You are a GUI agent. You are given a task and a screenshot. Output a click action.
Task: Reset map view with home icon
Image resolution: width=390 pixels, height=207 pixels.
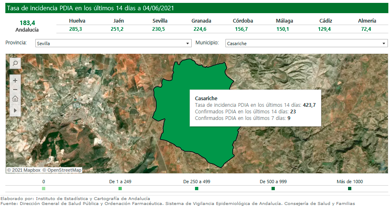click(x=15, y=99)
